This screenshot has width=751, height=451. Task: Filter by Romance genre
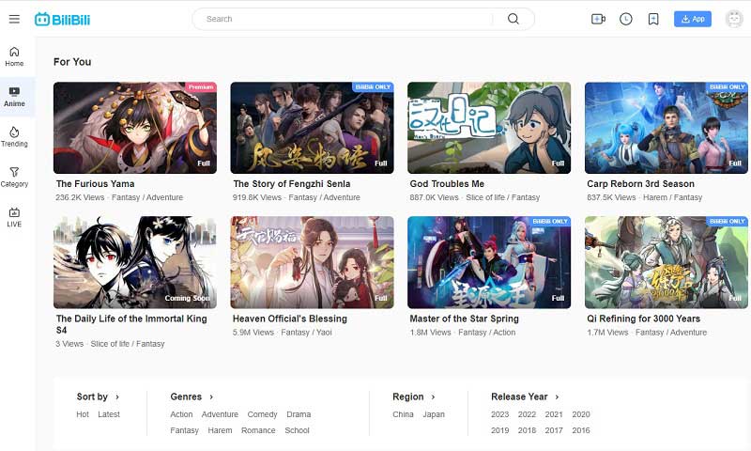point(258,430)
